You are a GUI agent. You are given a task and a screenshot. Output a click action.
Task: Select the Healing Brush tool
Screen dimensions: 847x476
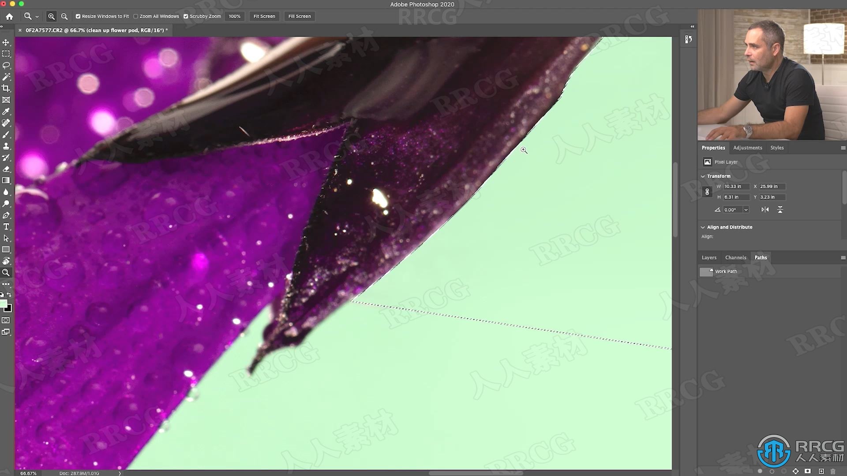7,123
